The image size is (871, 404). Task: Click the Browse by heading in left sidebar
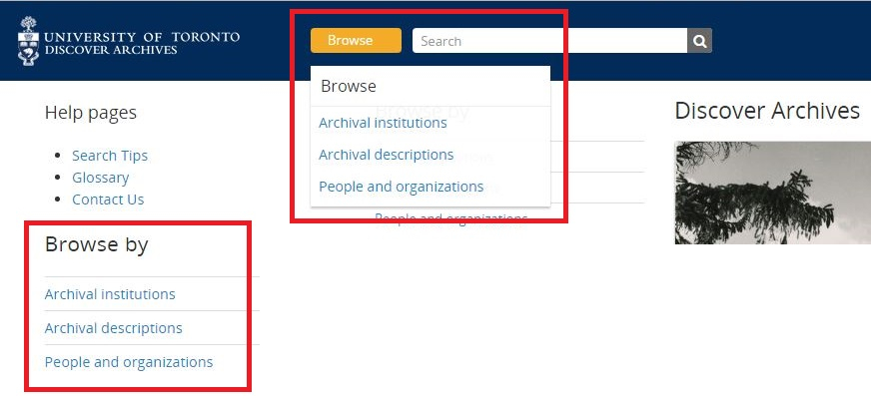96,244
